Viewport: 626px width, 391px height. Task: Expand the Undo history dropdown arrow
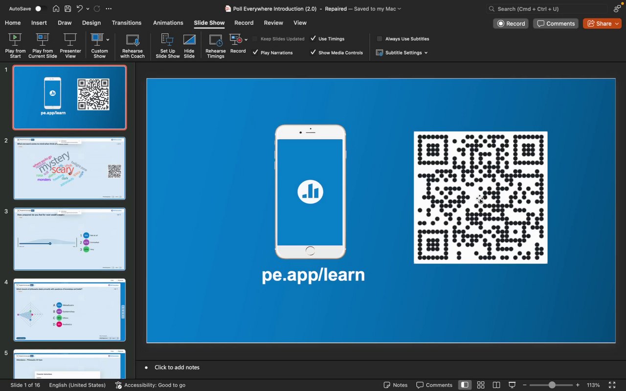[x=88, y=9]
